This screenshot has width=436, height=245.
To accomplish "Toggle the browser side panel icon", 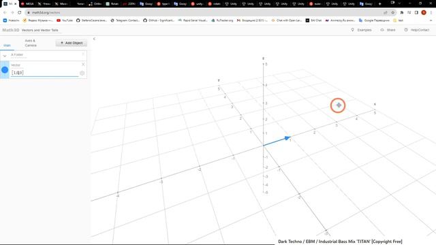I will pyautogui.click(x=416, y=12).
